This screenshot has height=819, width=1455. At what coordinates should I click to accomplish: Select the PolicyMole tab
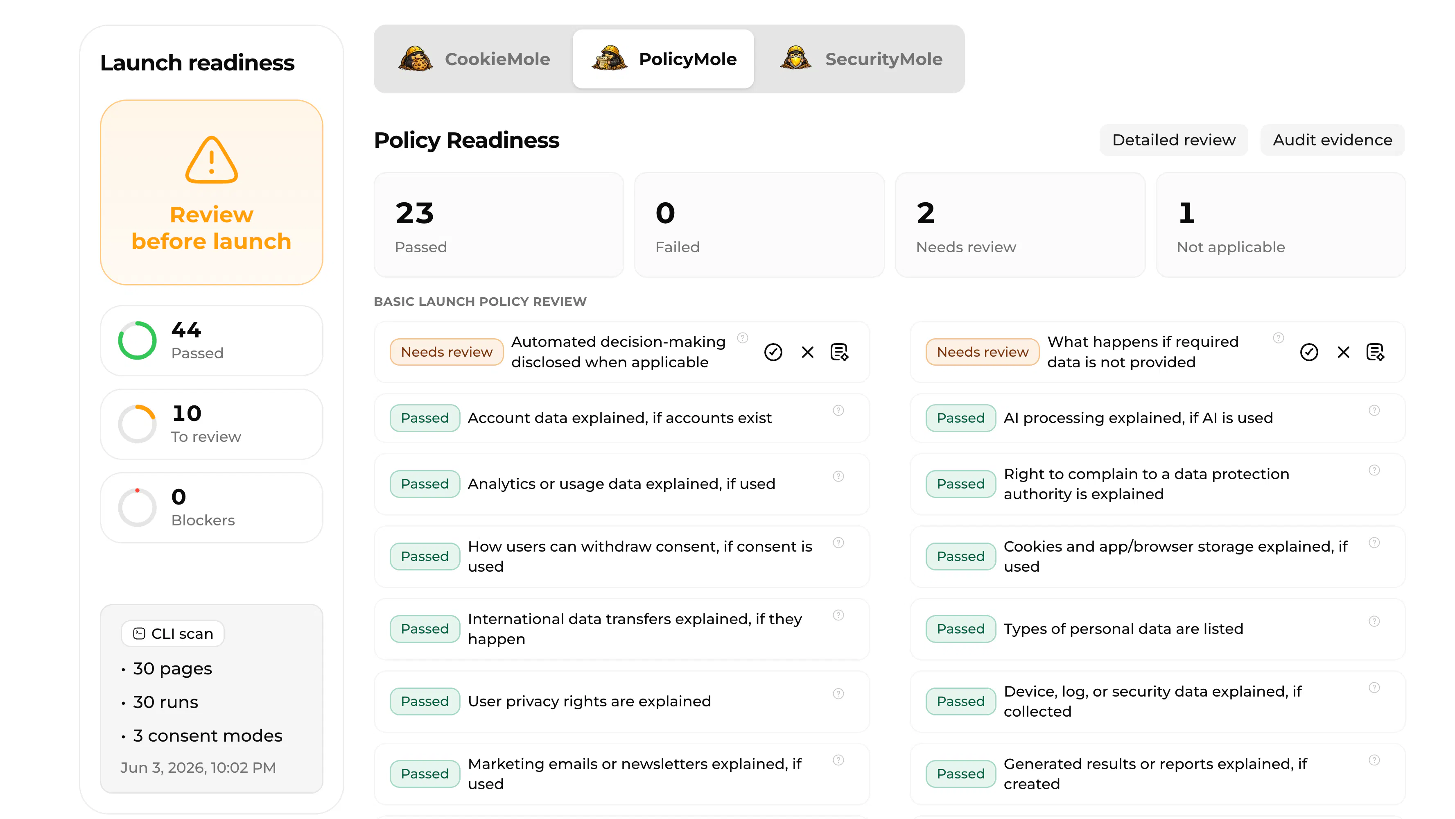(x=663, y=59)
